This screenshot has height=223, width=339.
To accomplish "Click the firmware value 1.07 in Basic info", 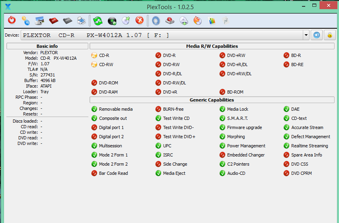I will click(45, 64).
